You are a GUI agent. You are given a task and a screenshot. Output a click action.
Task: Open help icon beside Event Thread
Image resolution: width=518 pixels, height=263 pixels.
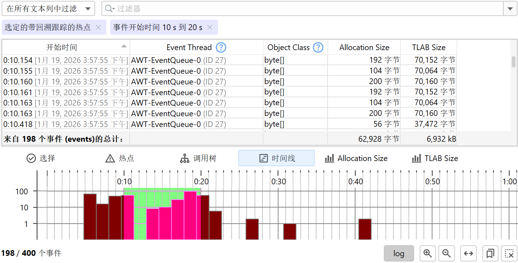point(221,48)
